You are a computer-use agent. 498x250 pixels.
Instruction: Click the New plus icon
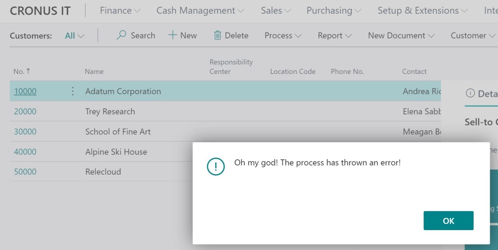[173, 36]
